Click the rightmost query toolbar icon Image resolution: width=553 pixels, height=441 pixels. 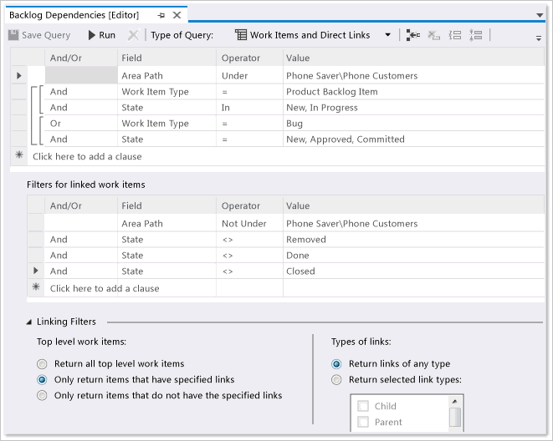pyautogui.click(x=476, y=35)
